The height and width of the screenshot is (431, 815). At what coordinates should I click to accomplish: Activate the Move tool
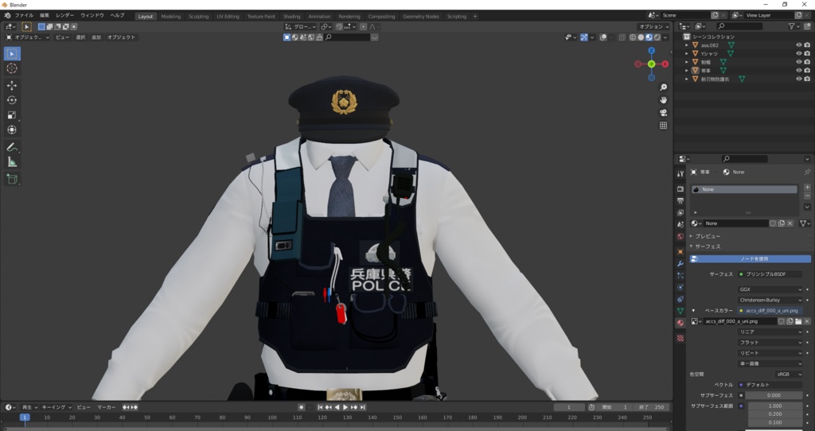click(12, 86)
